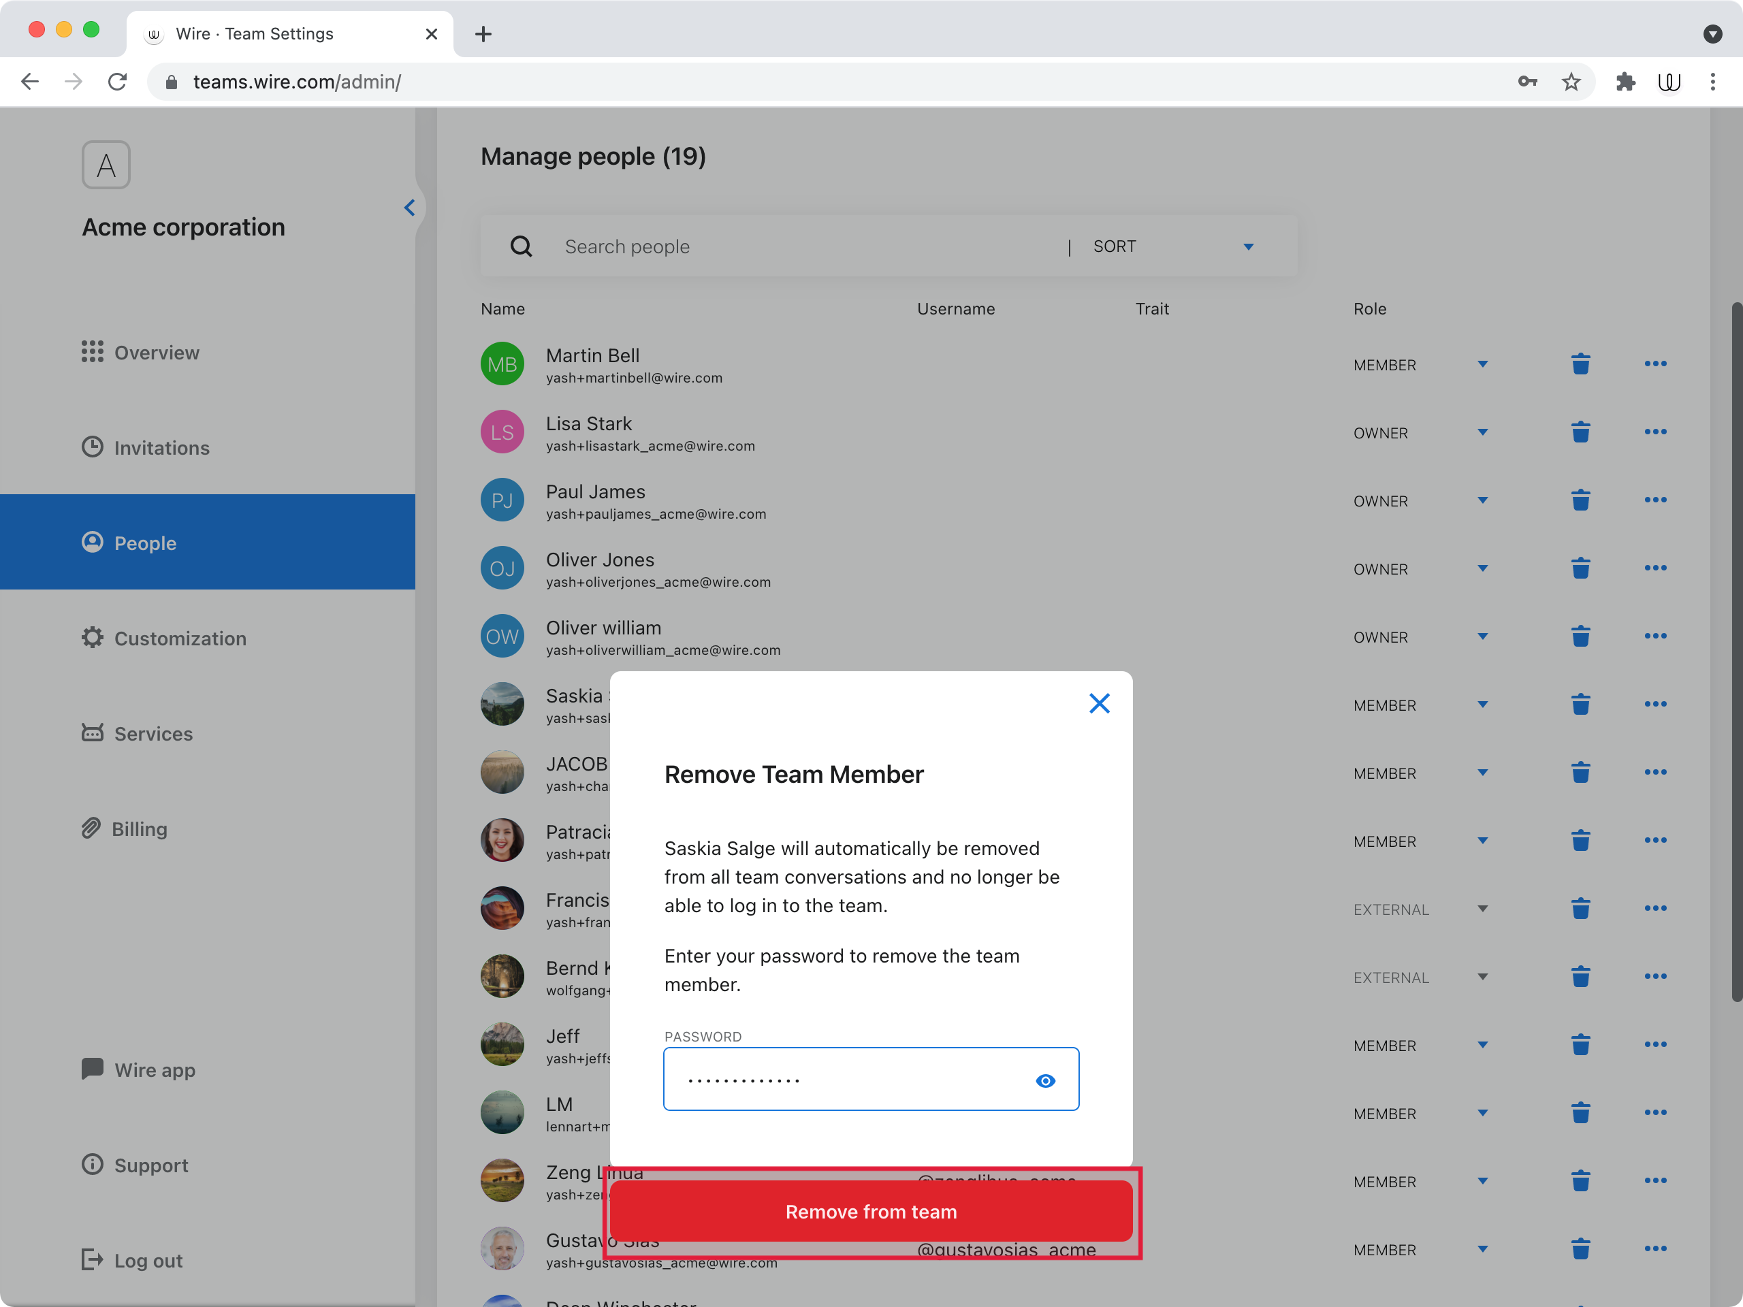The height and width of the screenshot is (1307, 1743).
Task: Click trash icon for Oliver william
Action: [x=1580, y=636]
